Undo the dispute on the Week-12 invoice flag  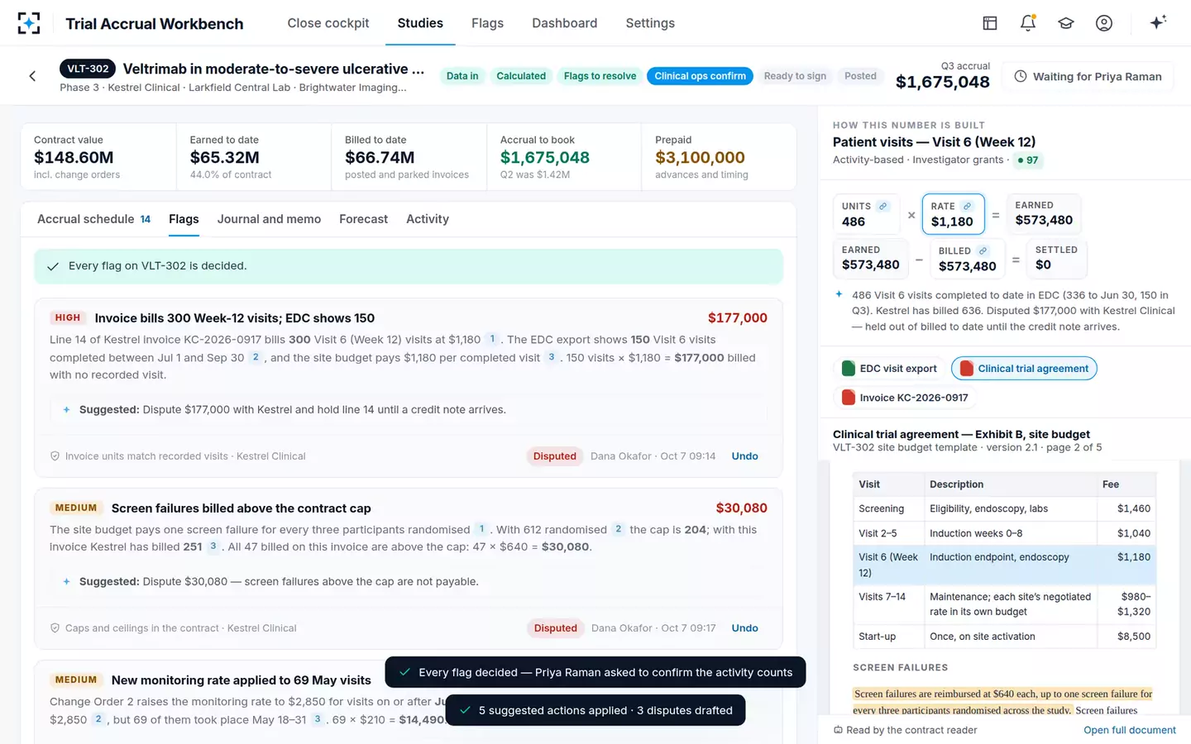point(744,455)
